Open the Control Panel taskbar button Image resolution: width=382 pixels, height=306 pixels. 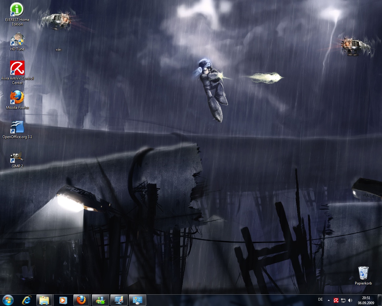coord(137,300)
